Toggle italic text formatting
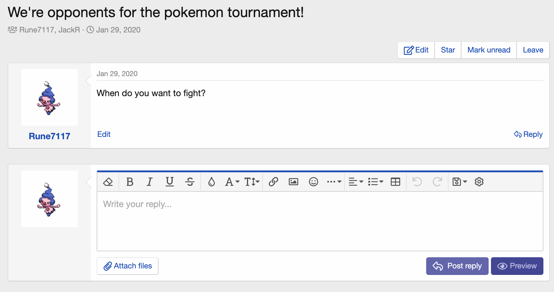 [150, 182]
